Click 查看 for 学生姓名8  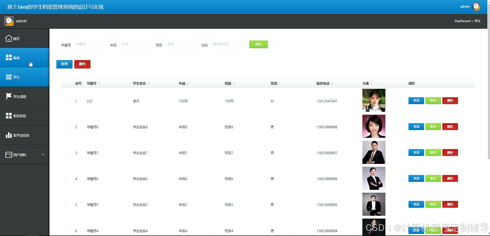pyautogui.click(x=416, y=127)
